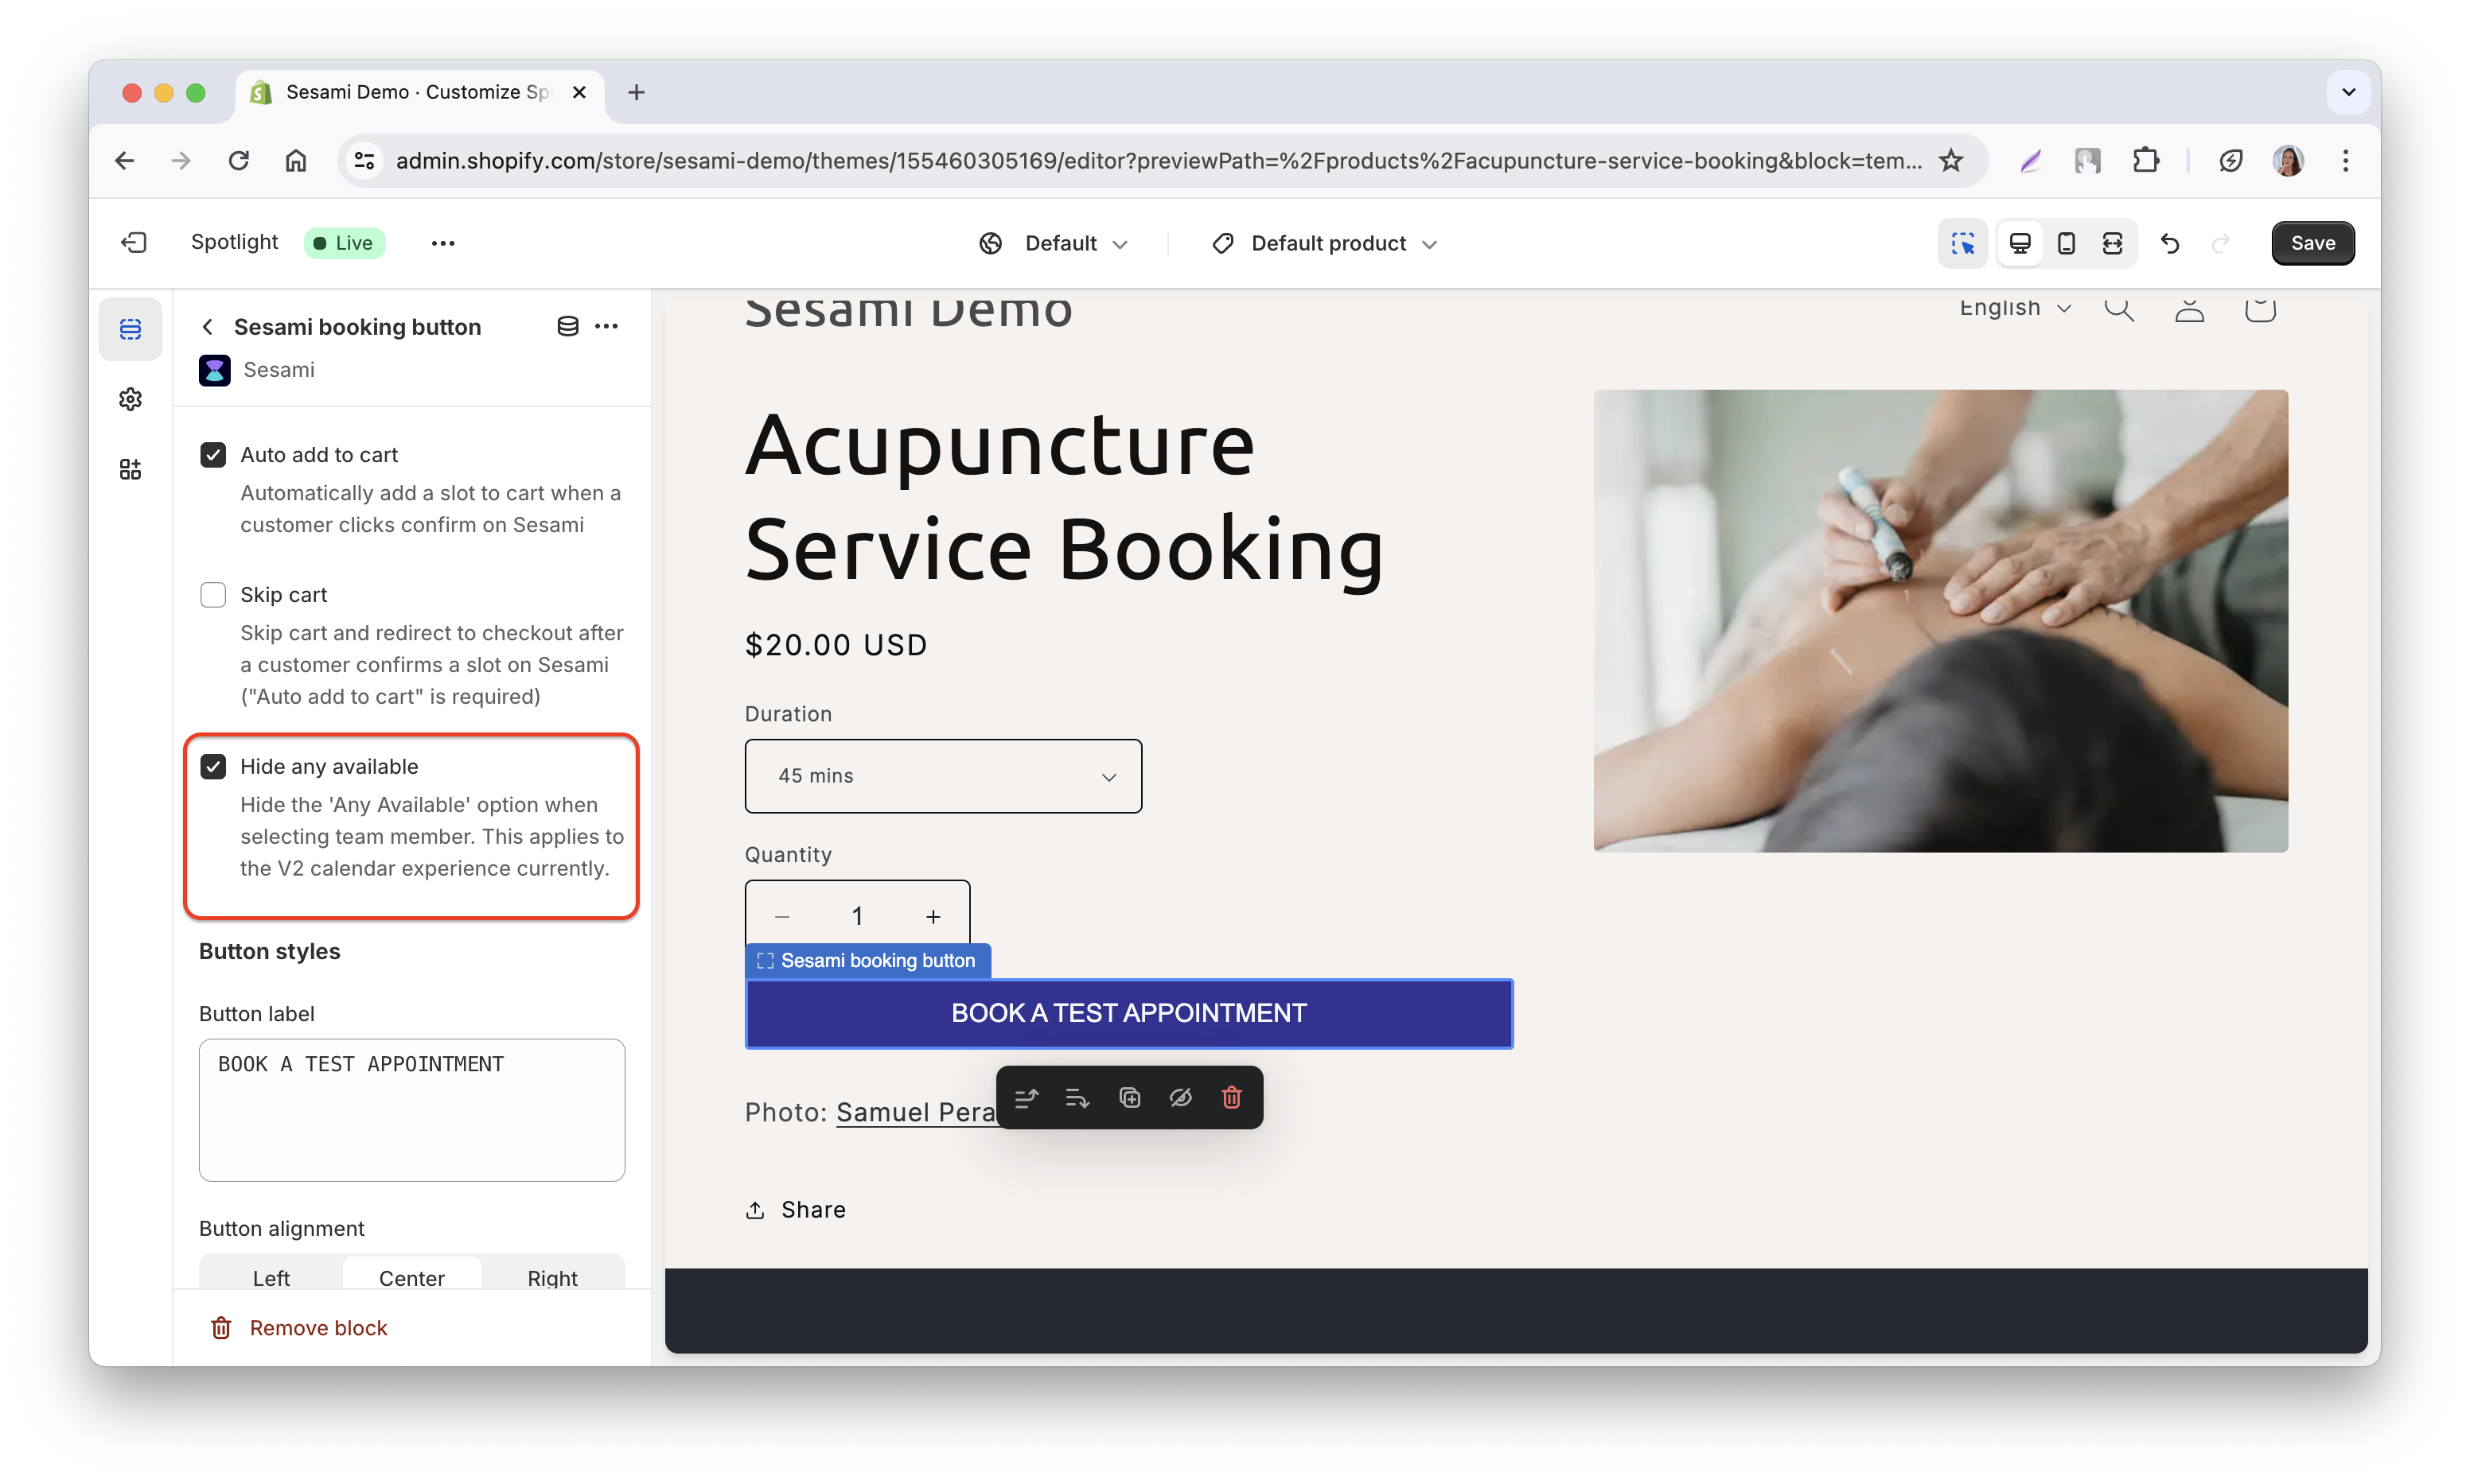This screenshot has width=2470, height=1484.
Task: Redo the last change
Action: tap(2221, 243)
